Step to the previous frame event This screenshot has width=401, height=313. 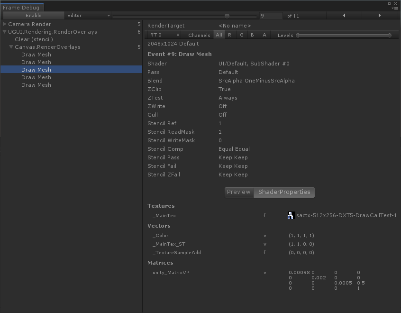(x=344, y=16)
